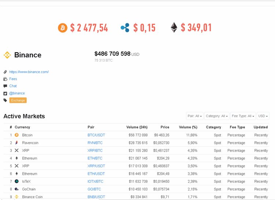The image size is (275, 200).
Task: Open the Fees link
Action: coord(13,79)
